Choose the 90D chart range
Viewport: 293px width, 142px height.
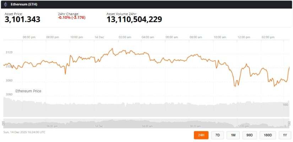click(x=250, y=135)
